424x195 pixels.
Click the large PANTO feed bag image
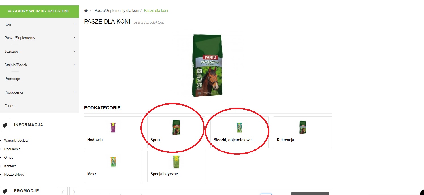(x=208, y=65)
